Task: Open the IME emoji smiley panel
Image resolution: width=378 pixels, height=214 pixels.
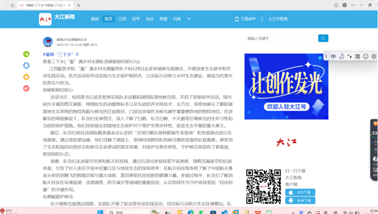Action: 366,56
